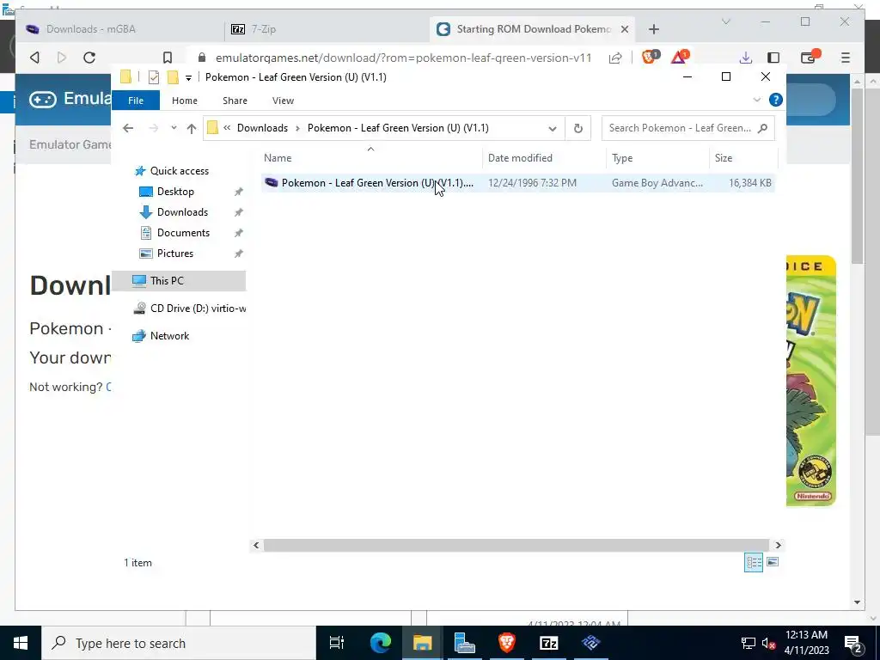Screen dimensions: 880x660
Task: Select Network in navigation pane
Action: (169, 336)
